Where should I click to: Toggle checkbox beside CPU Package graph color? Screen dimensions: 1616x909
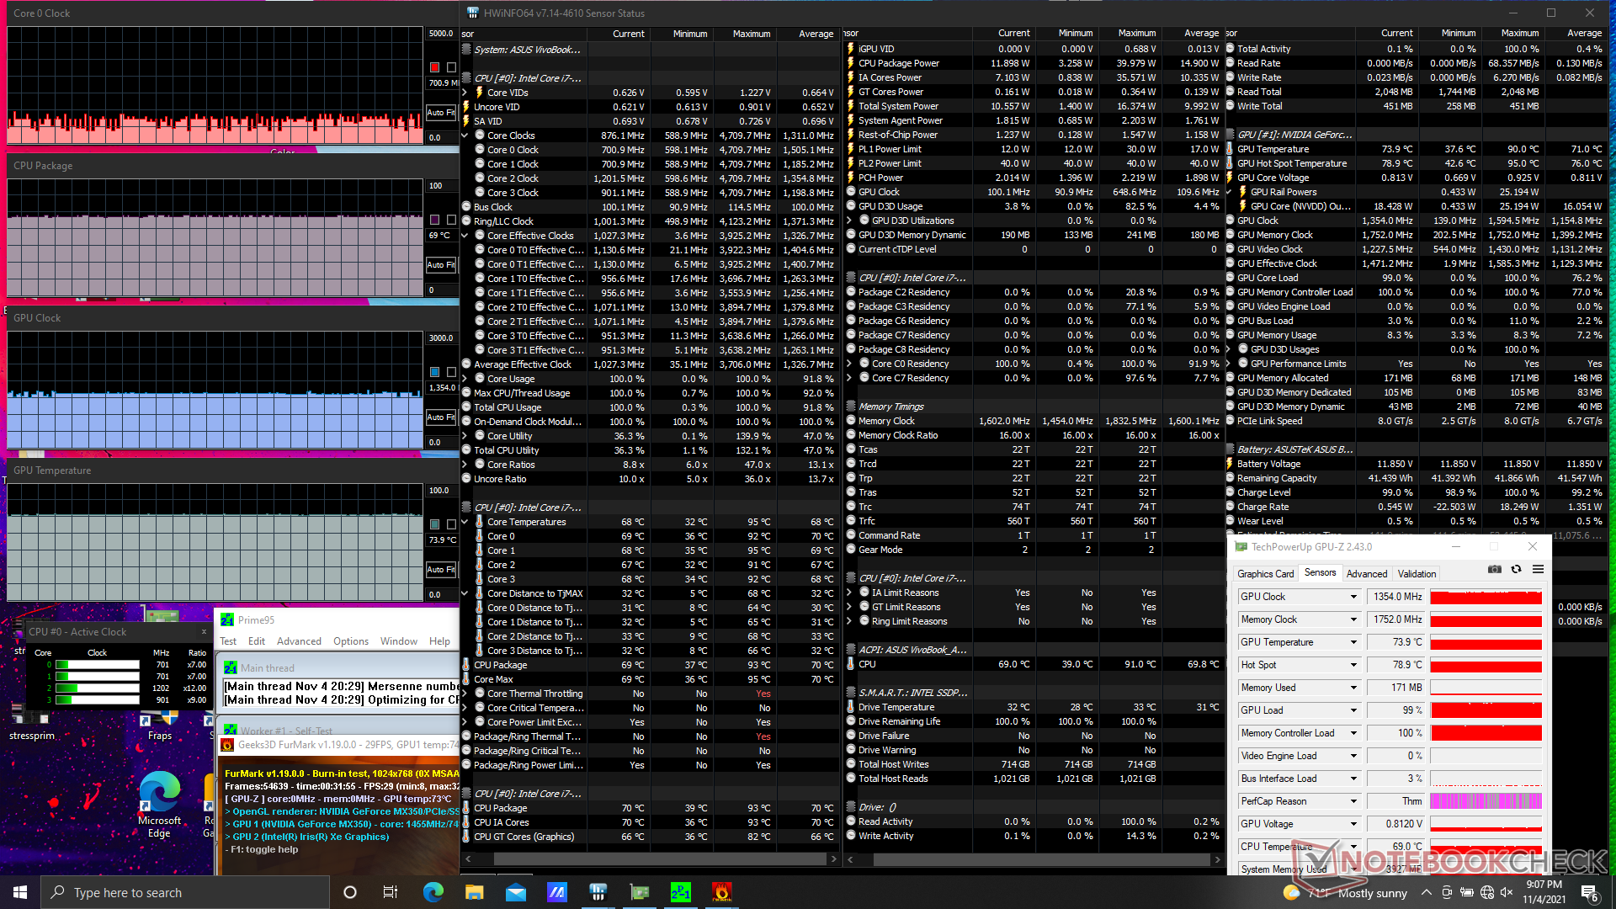(x=451, y=220)
